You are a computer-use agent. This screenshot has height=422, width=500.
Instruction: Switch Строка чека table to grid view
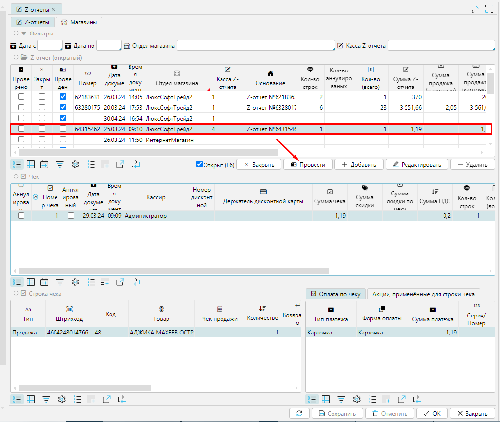pos(30,399)
